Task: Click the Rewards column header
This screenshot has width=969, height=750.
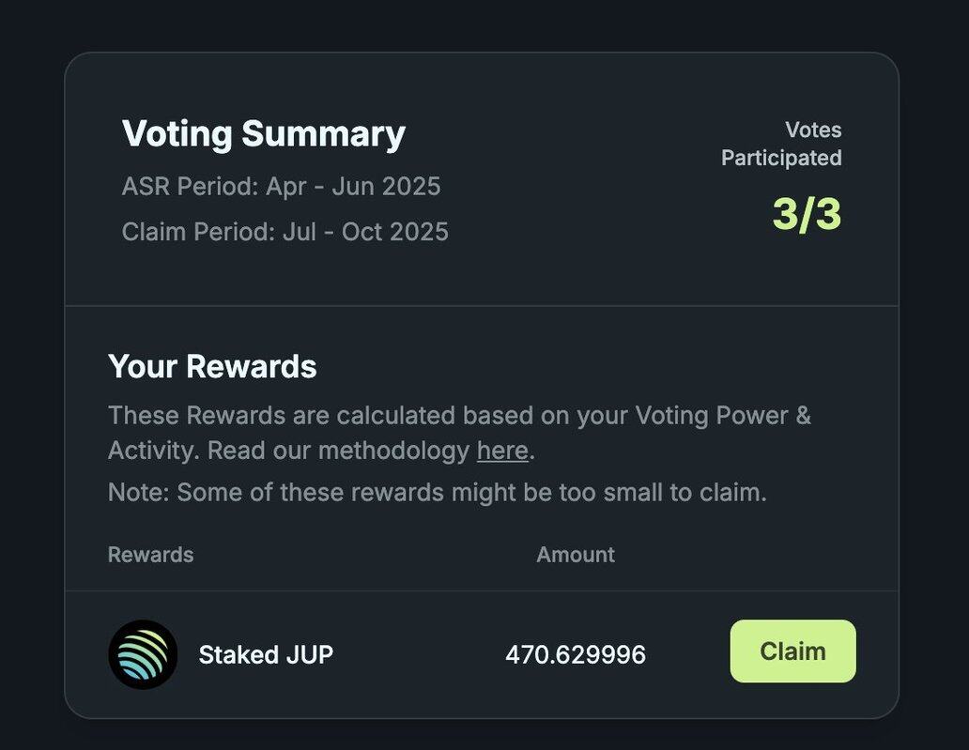Action: tap(150, 555)
